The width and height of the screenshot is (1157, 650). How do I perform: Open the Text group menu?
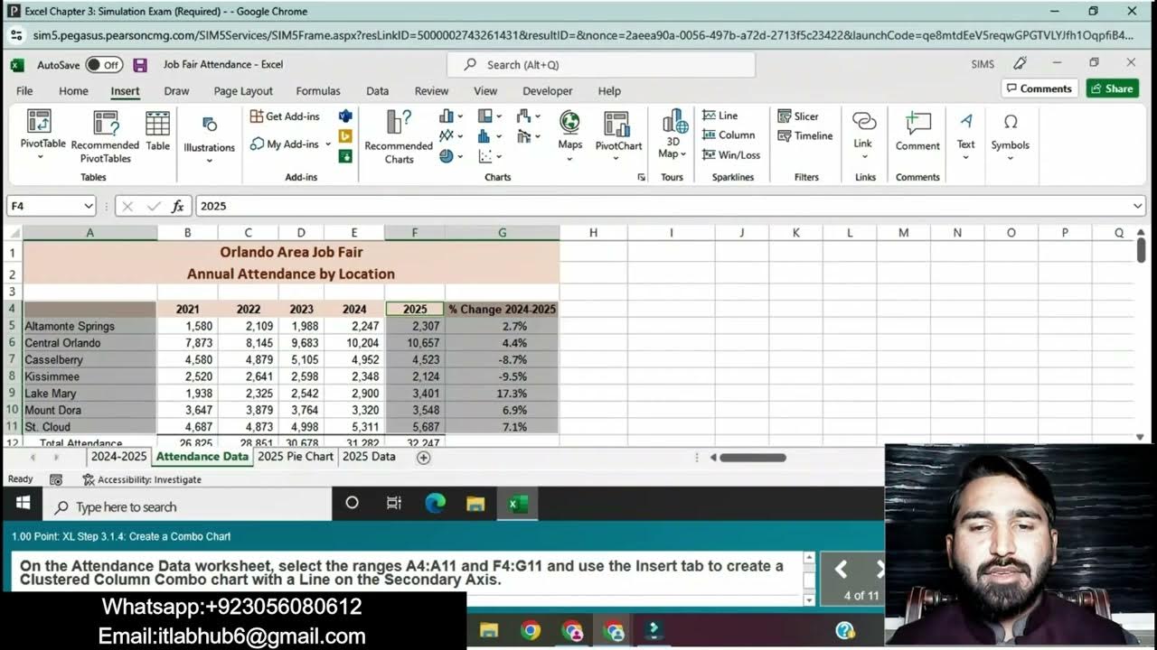pos(965,135)
